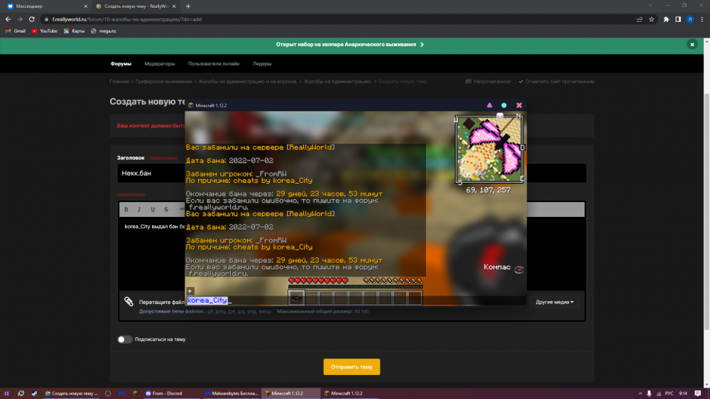Open the Непрочитанное link

488,82
